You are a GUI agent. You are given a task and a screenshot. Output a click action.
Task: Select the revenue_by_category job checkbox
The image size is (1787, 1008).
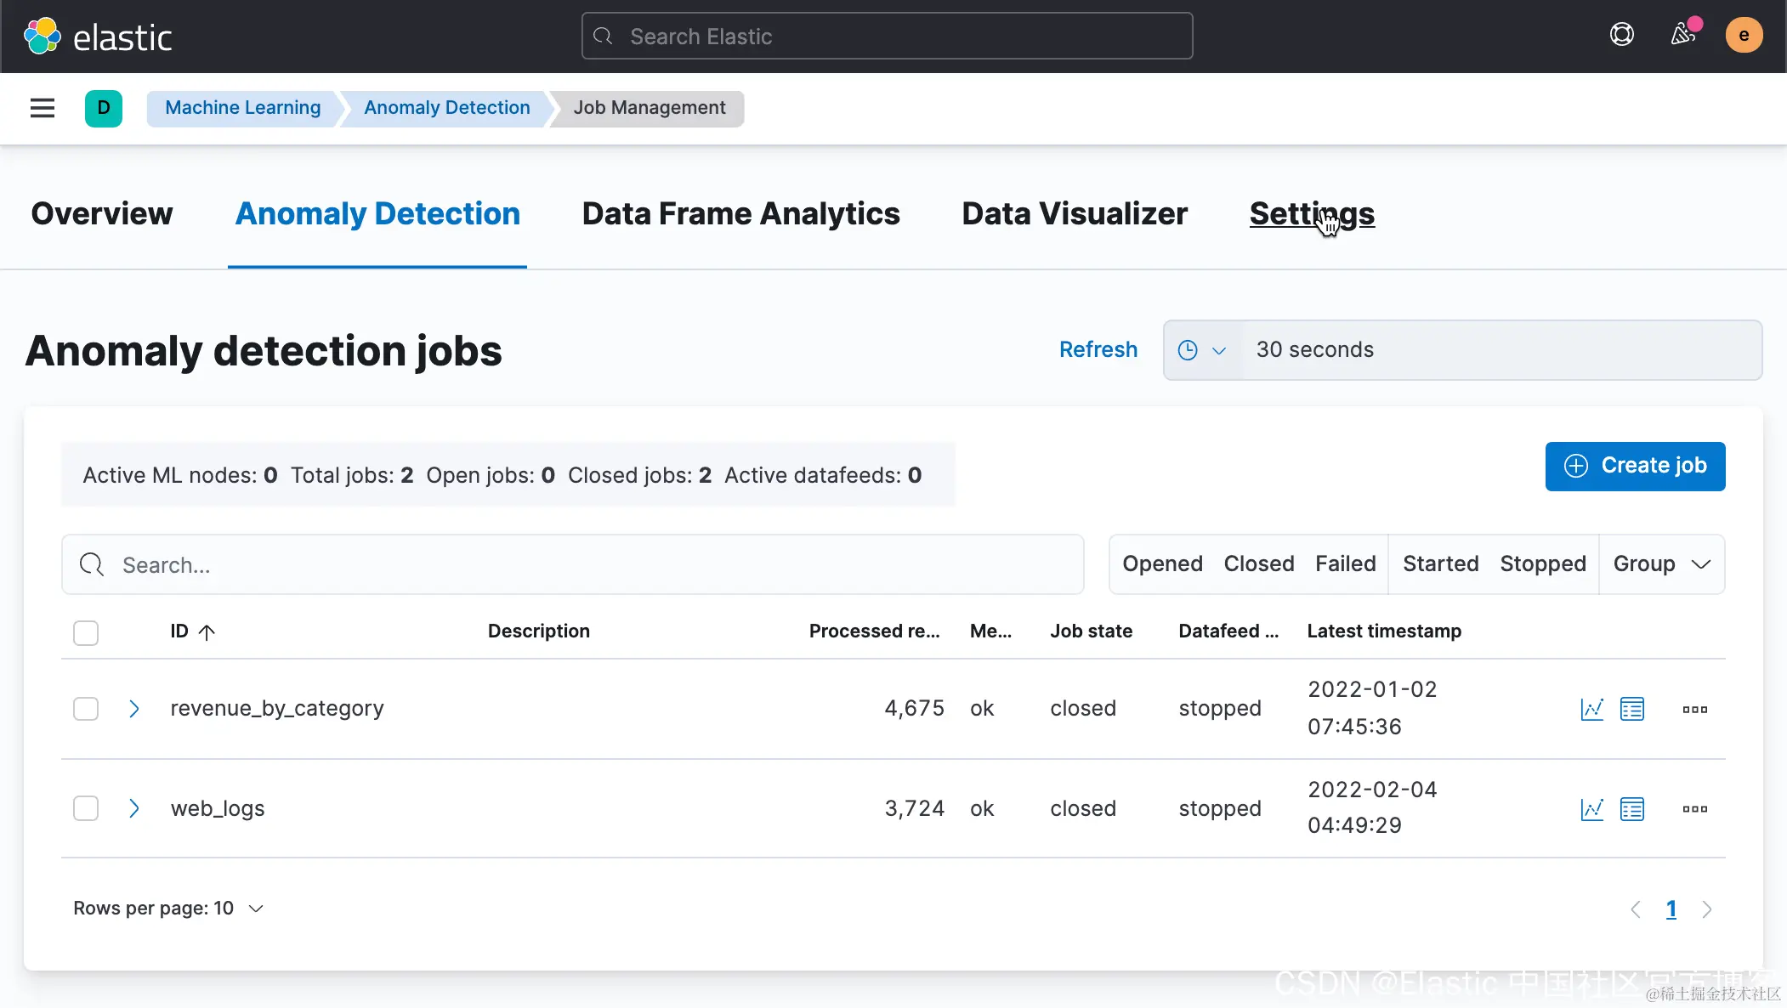(86, 709)
